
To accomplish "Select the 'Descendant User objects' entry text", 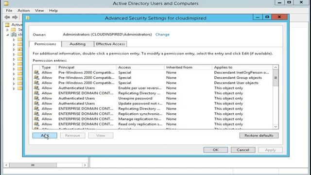I will (x=236, y=83).
